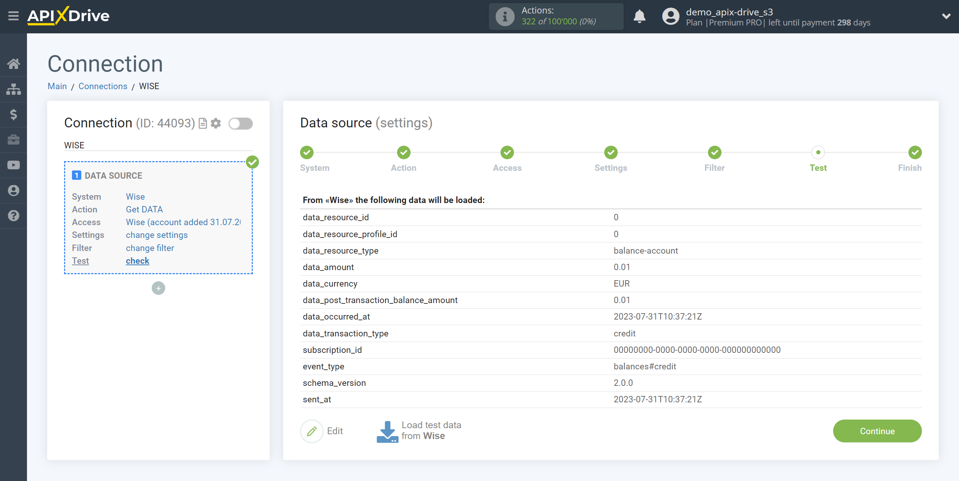Click the data_amount row label
959x481 pixels.
click(x=328, y=267)
